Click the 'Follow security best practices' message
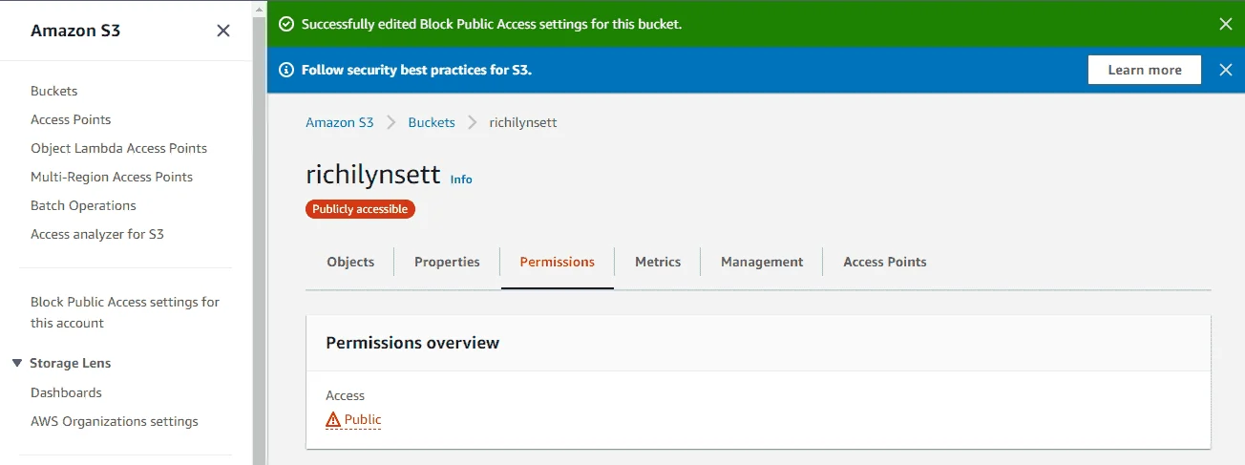Image resolution: width=1245 pixels, height=465 pixels. click(416, 70)
